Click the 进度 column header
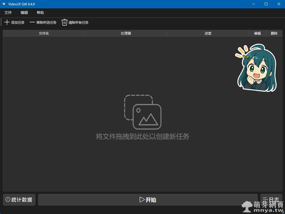 [208, 33]
